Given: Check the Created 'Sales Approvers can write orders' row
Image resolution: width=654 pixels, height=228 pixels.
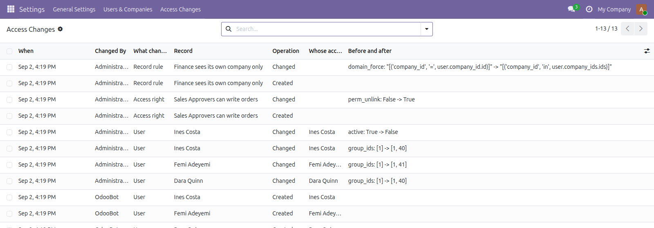Looking at the screenshot, I should [x=9, y=116].
